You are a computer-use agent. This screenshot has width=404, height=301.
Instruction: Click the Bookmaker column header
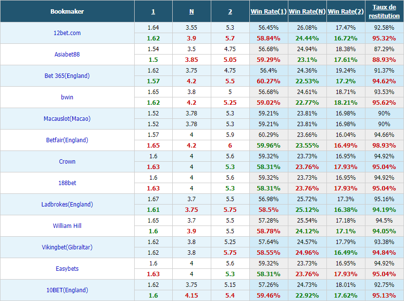click(x=67, y=12)
